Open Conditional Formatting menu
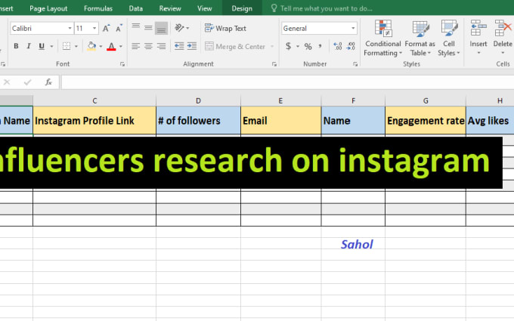 click(x=383, y=38)
